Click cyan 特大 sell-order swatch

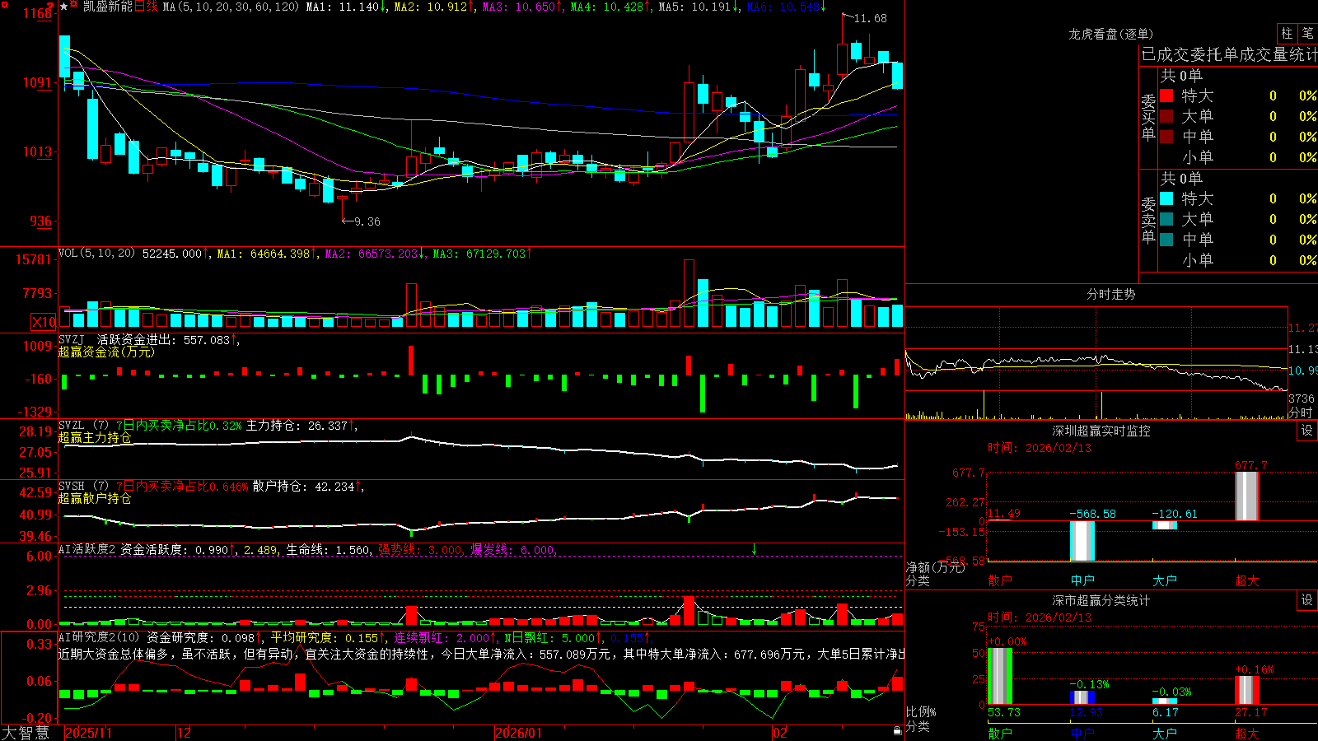[x=1166, y=198]
